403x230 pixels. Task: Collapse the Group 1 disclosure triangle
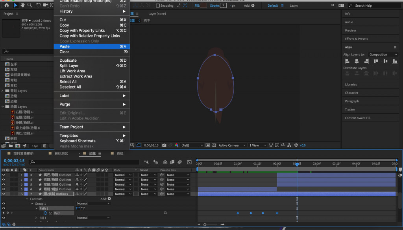click(32, 204)
